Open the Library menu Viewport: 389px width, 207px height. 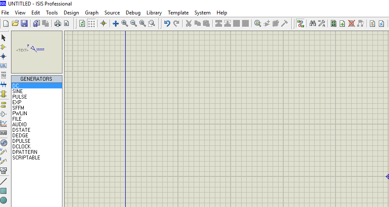pyautogui.click(x=154, y=13)
